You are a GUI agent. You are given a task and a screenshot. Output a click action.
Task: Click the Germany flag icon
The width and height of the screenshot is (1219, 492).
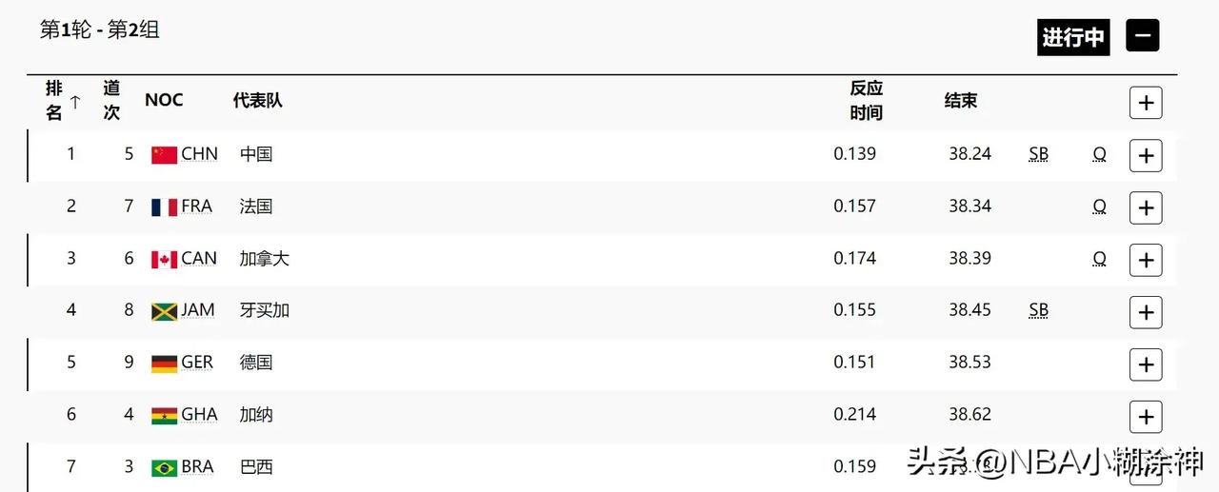pyautogui.click(x=164, y=364)
